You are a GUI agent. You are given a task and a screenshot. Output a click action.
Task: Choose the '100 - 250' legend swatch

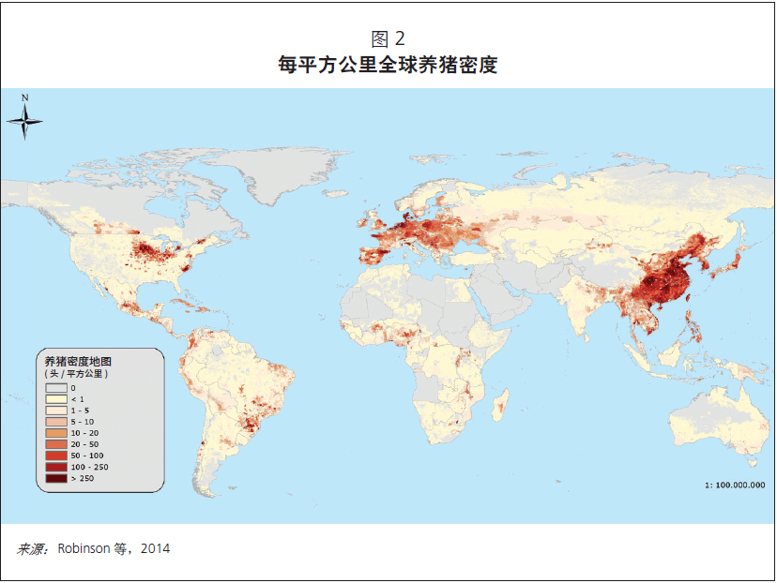[55, 467]
